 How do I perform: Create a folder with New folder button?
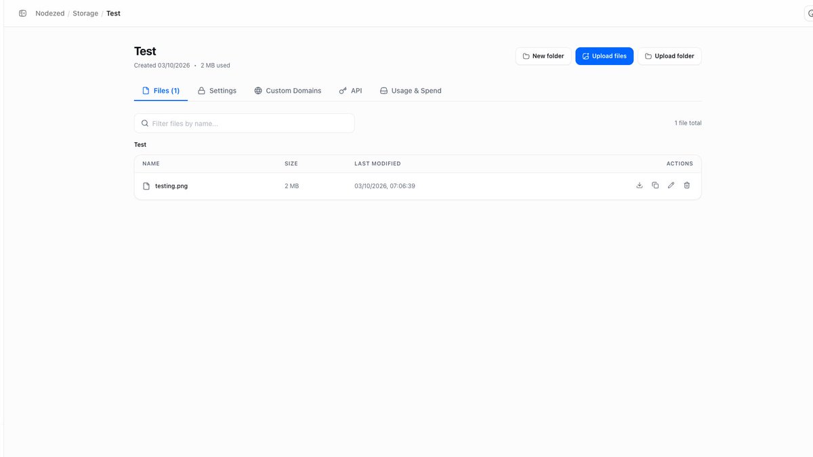tap(543, 56)
